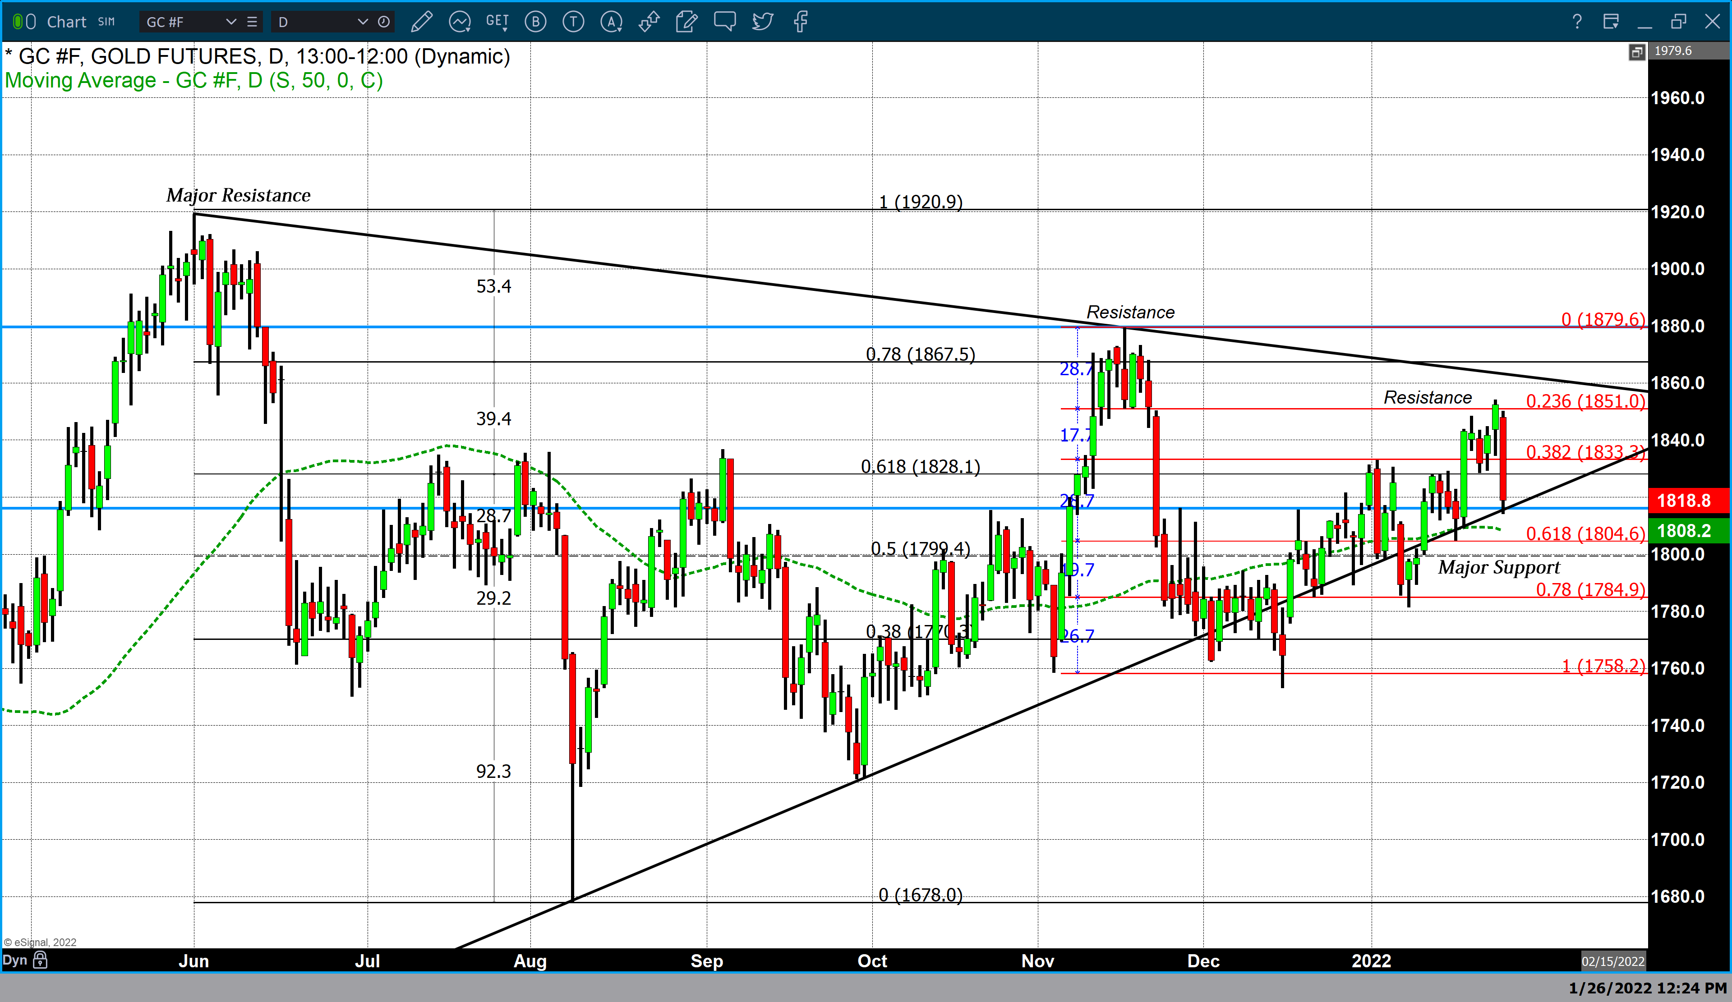
Task: Click the 1979.6 cursor price box
Action: (1689, 51)
